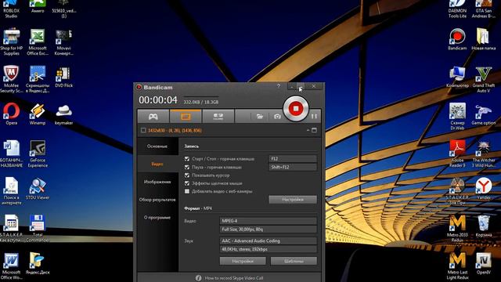
Task: Toggle Старт / Стоп hotkey checkbox
Action: [187, 158]
